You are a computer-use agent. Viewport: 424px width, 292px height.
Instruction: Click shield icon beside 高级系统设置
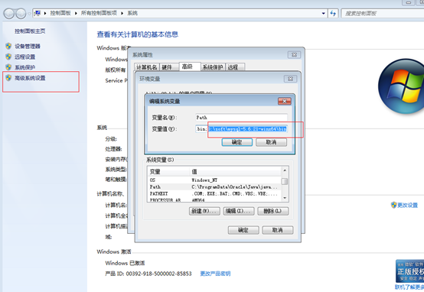tap(8, 78)
